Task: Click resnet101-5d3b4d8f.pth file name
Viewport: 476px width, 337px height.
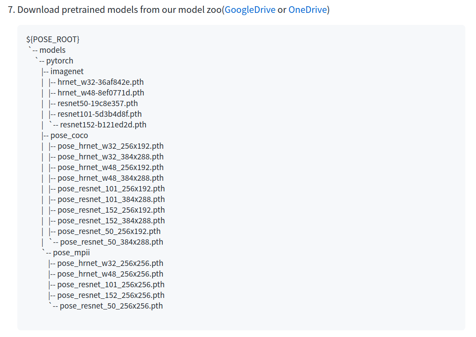Action: 99,114
